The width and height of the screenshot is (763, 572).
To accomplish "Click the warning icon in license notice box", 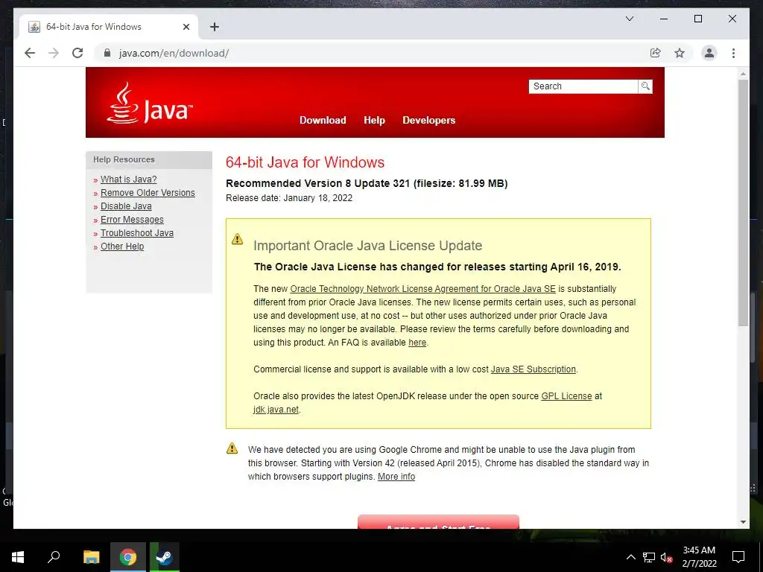I will [237, 239].
